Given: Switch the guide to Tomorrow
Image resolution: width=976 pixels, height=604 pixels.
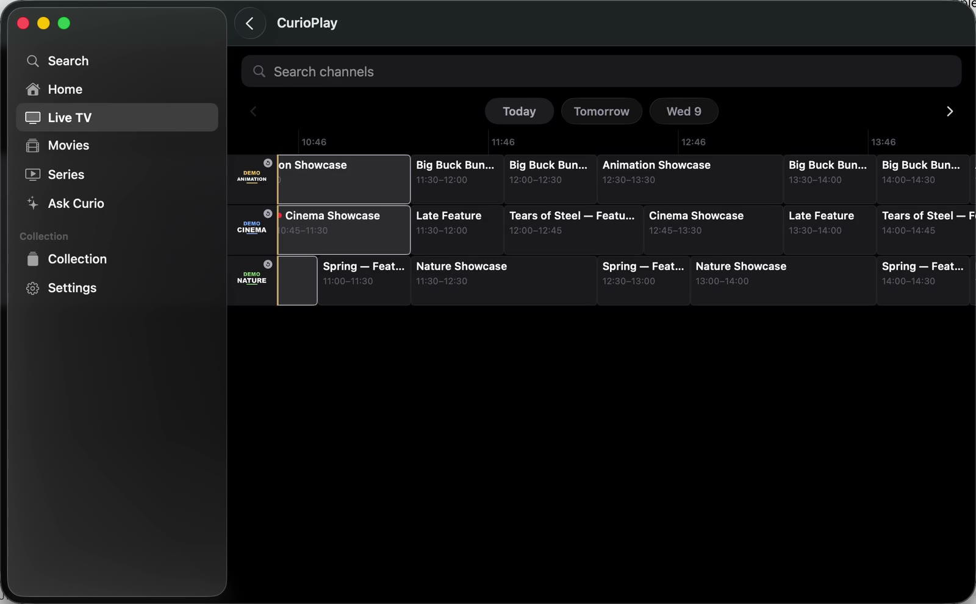Looking at the screenshot, I should pos(601,111).
